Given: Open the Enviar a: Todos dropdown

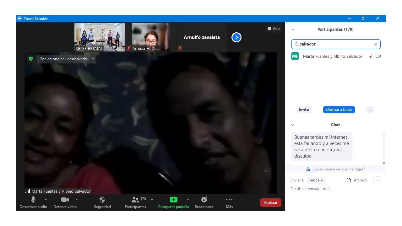Looking at the screenshot, I should tap(316, 180).
